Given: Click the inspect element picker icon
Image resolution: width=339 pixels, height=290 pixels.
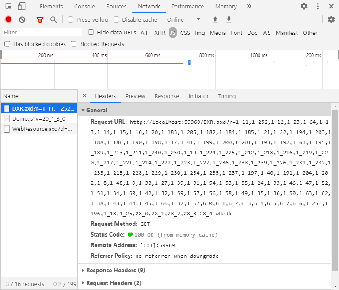Looking at the screenshot, I should tap(8, 7).
